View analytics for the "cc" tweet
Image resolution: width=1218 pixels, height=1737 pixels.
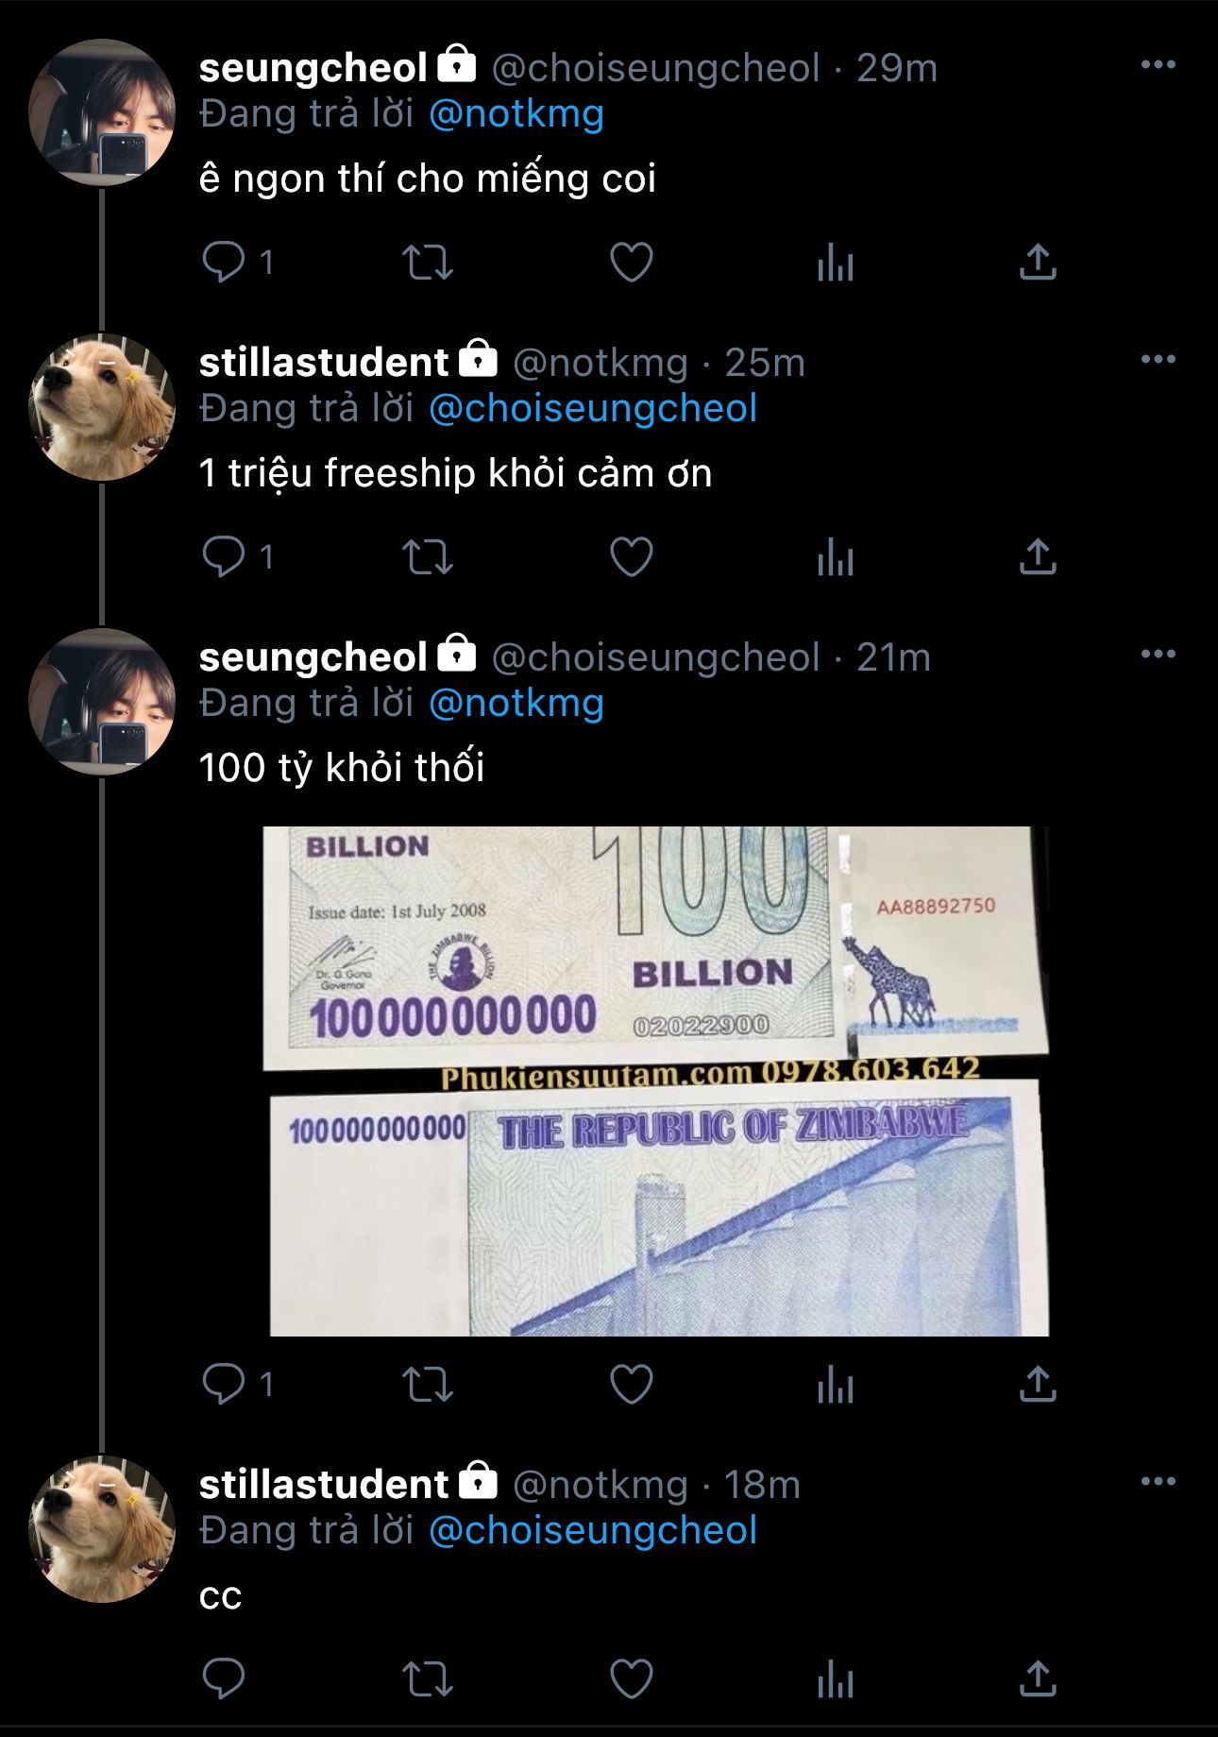pos(836,1679)
